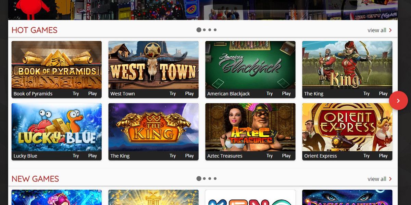Play the West Town game
Screen dimensions: 411x205
pos(189,94)
